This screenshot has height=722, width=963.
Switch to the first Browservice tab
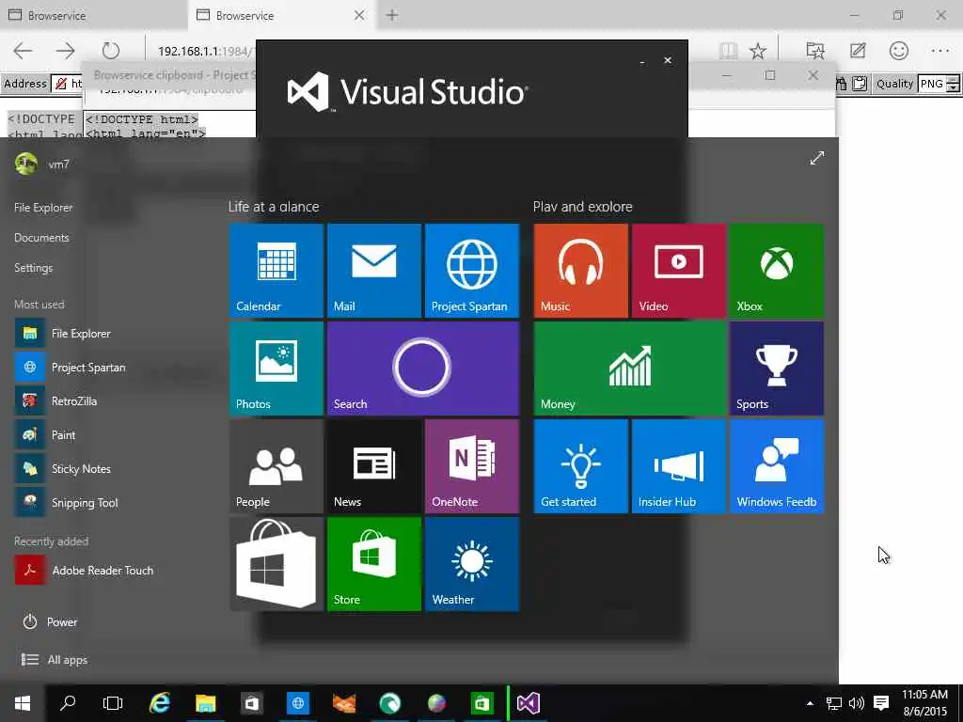point(93,15)
